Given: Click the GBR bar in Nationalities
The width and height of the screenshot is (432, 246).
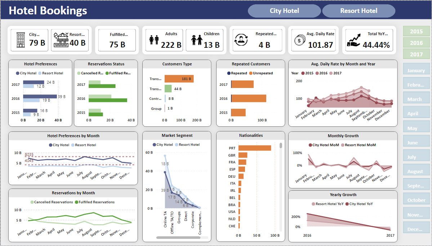Looking at the screenshot, I should (x=243, y=155).
